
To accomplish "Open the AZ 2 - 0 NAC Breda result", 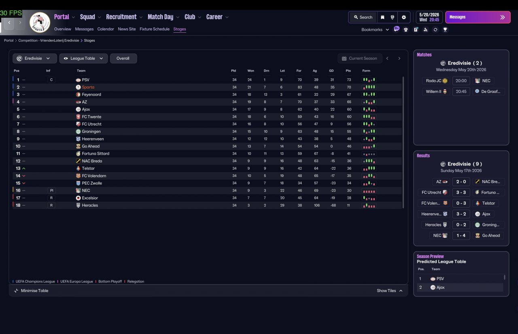I will (461, 182).
